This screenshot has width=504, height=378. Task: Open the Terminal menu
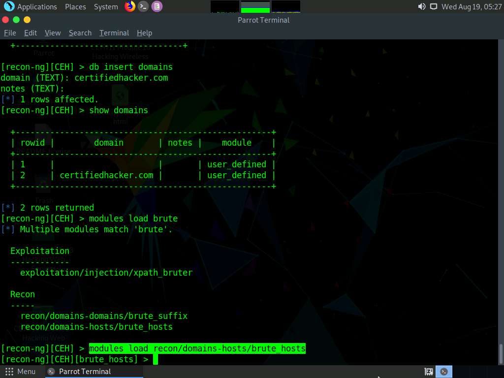tap(114, 33)
